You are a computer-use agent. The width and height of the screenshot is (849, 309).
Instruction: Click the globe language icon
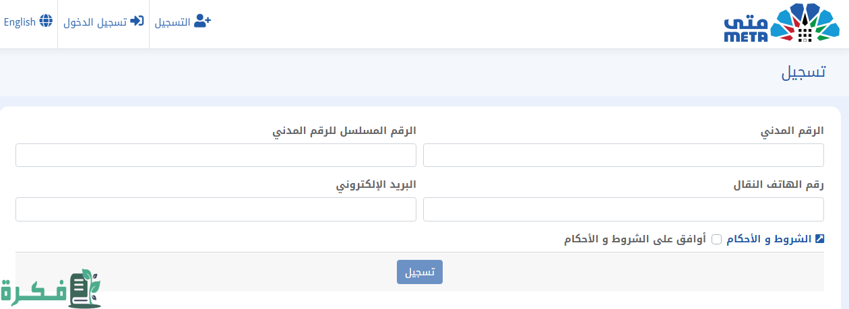[46, 22]
